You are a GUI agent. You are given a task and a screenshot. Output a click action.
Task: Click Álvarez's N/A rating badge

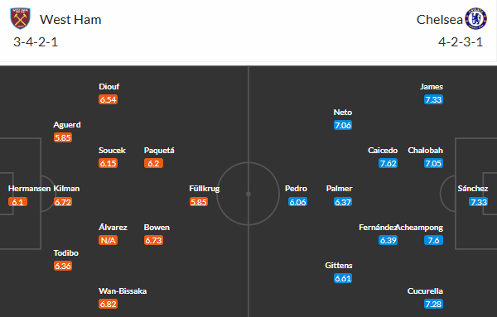[x=108, y=240]
